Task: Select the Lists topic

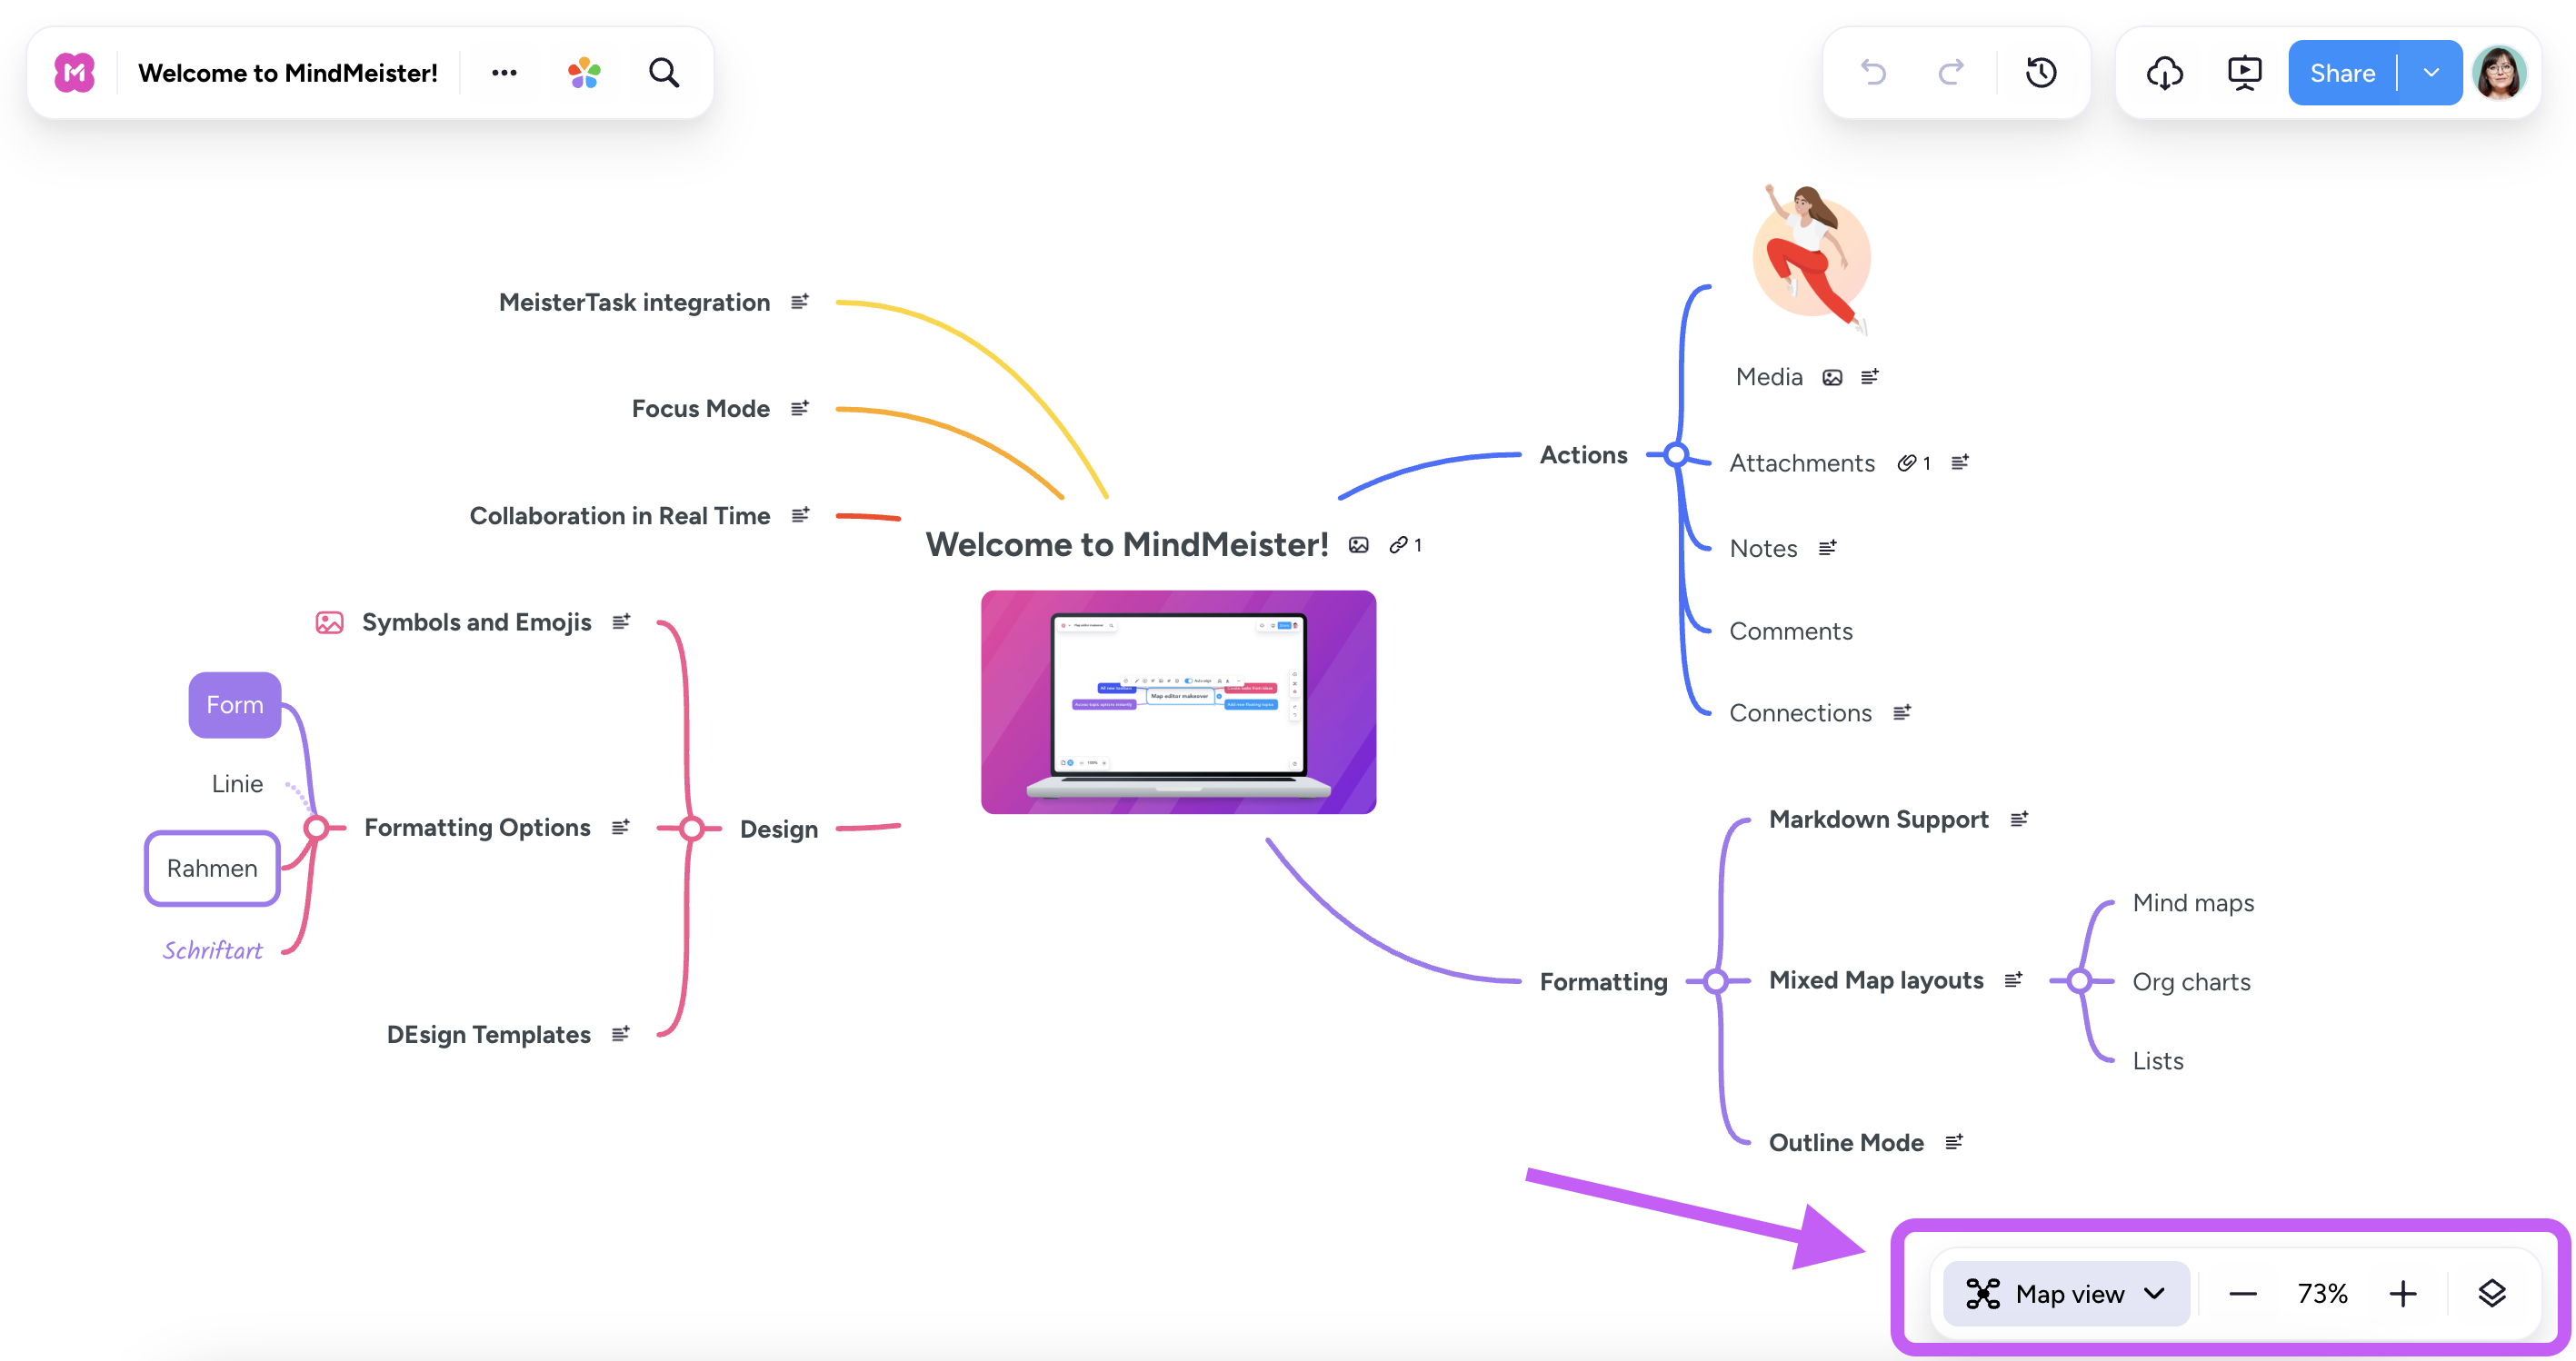Action: [2158, 1061]
